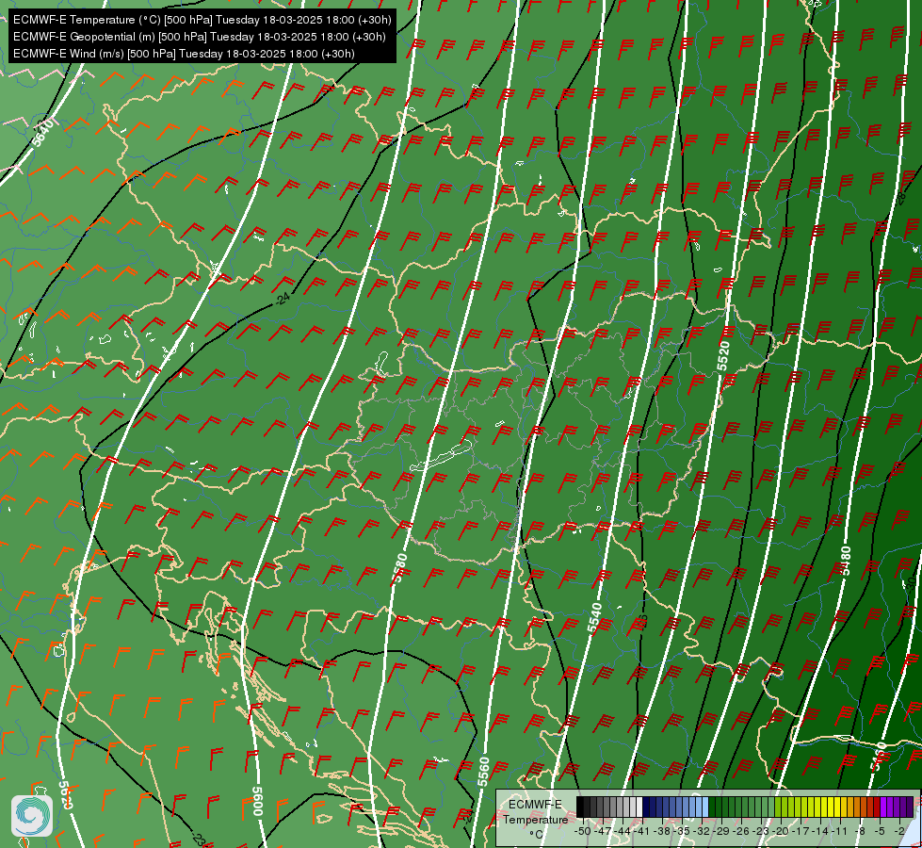Select the ECMWF-E Wind (m/s) header line
The width and height of the screenshot is (922, 848).
[x=184, y=54]
